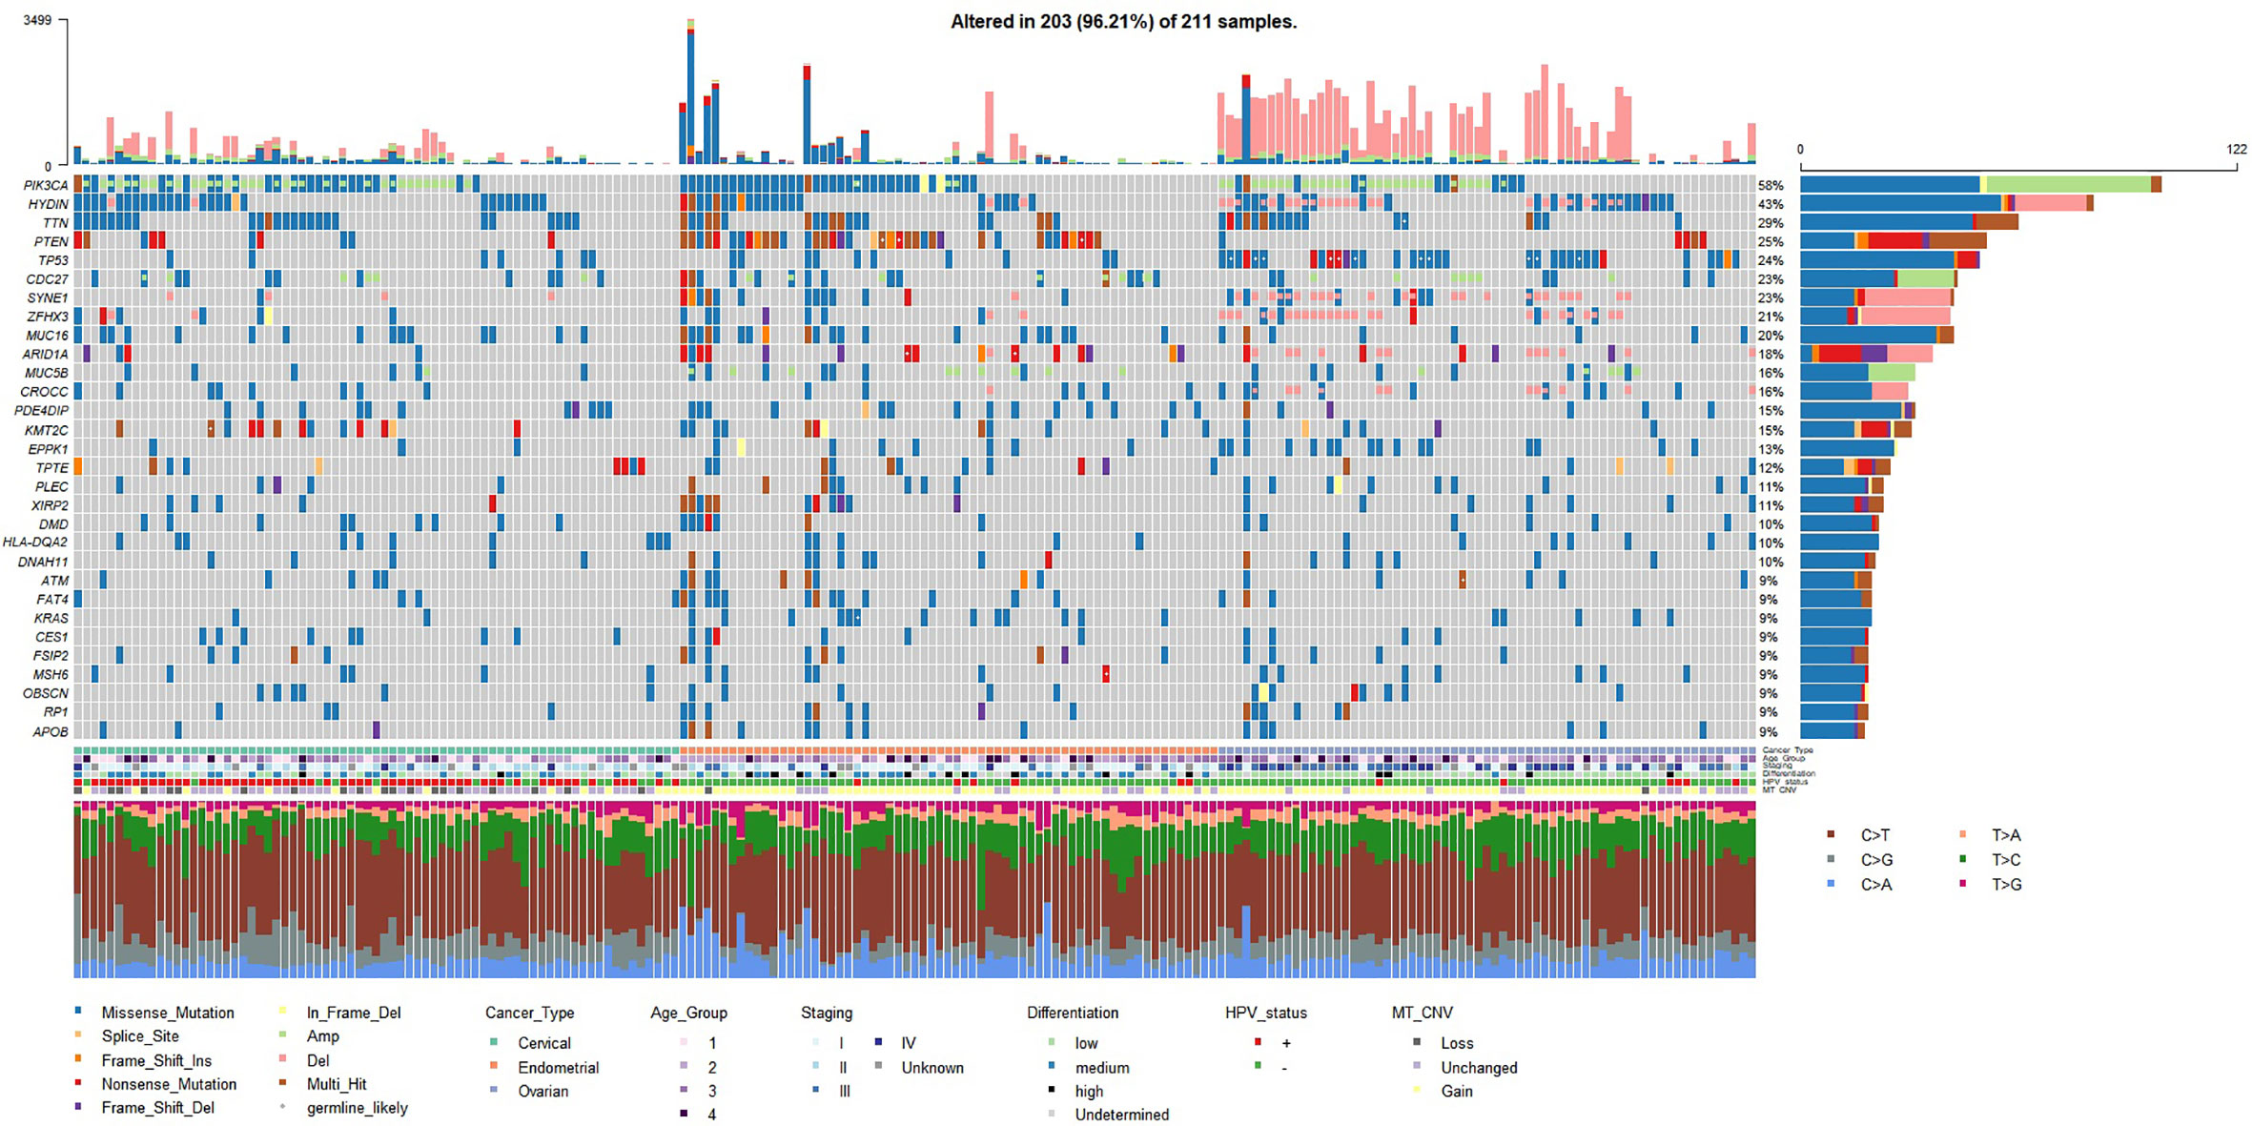Click the APOB gene row label
2252x1126 pixels.
[x=51, y=731]
